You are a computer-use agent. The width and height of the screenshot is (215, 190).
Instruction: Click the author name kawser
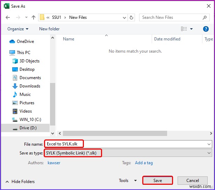[x=54, y=163]
